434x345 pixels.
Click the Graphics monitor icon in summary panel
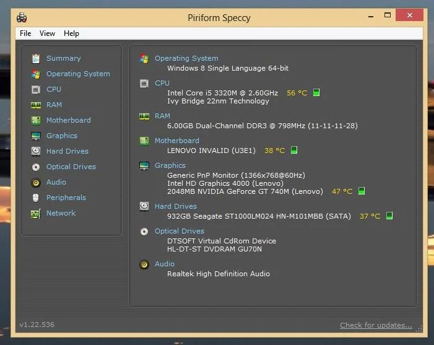(x=144, y=165)
